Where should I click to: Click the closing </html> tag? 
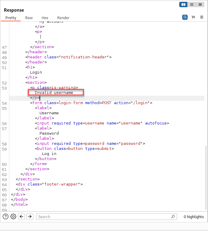point(19,204)
